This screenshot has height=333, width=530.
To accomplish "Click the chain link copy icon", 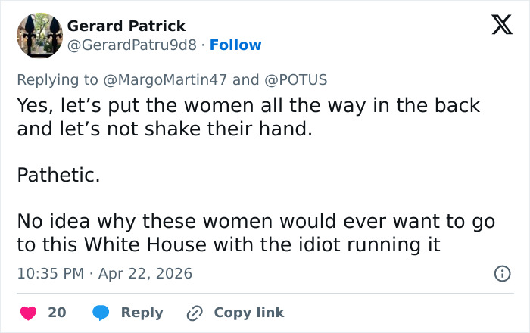I will tap(195, 312).
